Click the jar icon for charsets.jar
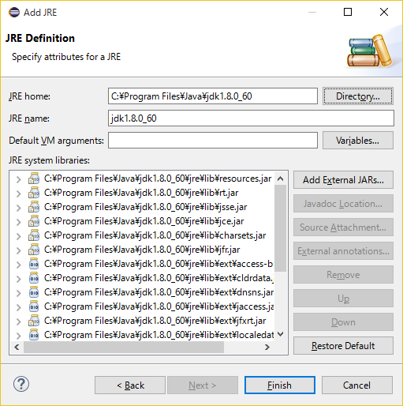The image size is (403, 406). pos(34,235)
